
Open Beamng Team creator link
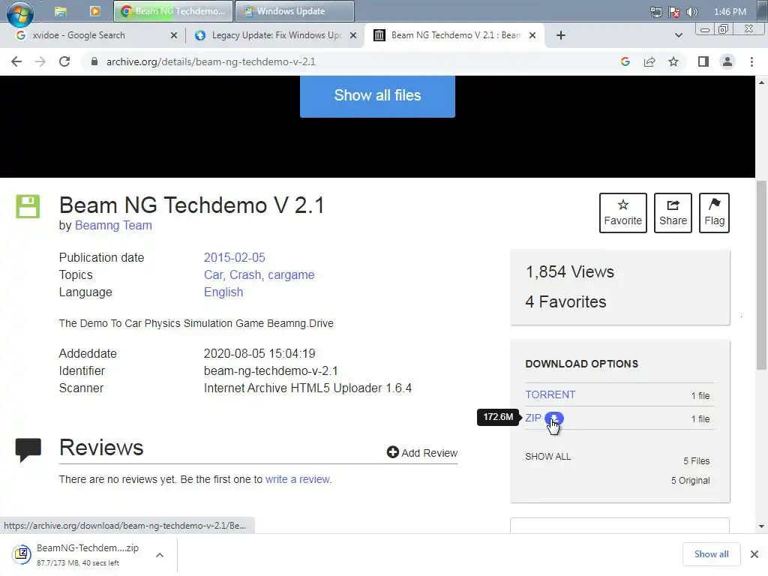pos(113,225)
